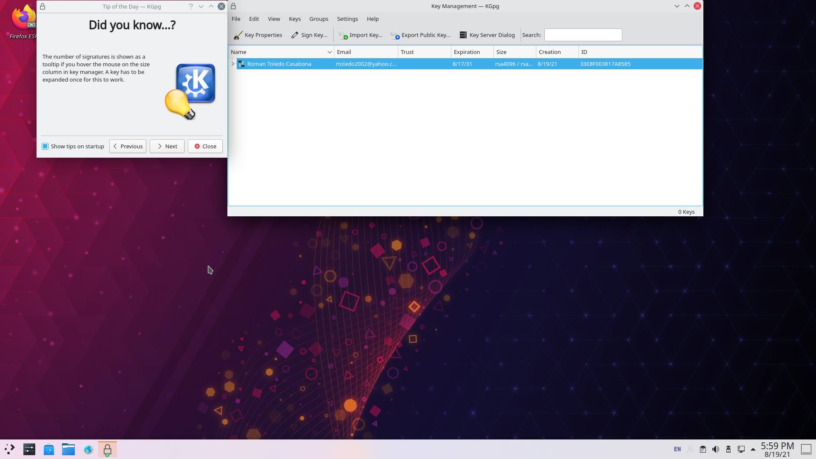Open the View menu

pyautogui.click(x=274, y=19)
